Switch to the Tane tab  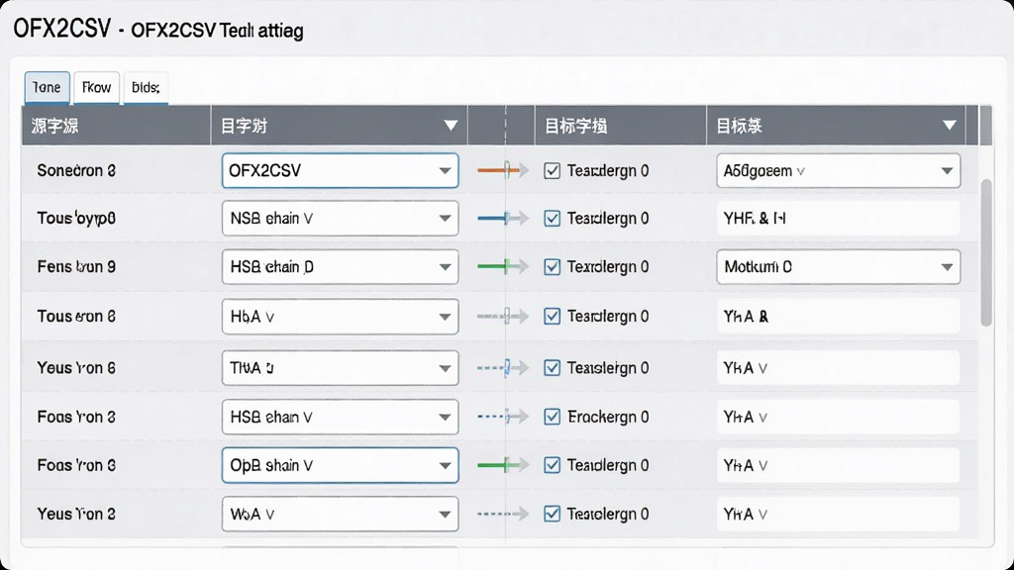point(48,87)
